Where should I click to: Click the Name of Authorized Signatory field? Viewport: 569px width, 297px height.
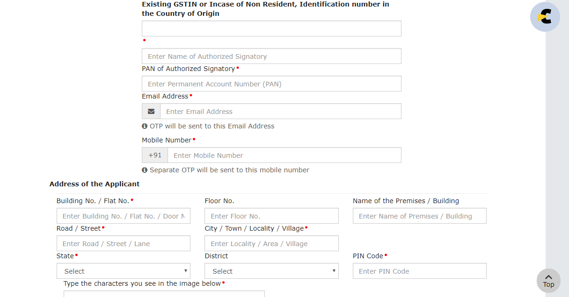point(271,56)
